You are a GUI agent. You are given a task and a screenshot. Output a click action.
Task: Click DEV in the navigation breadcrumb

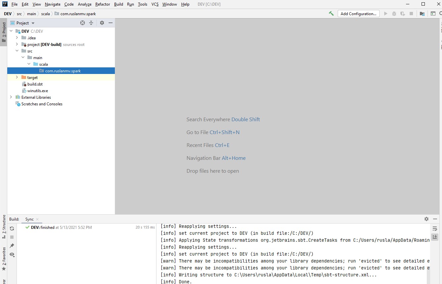point(8,14)
